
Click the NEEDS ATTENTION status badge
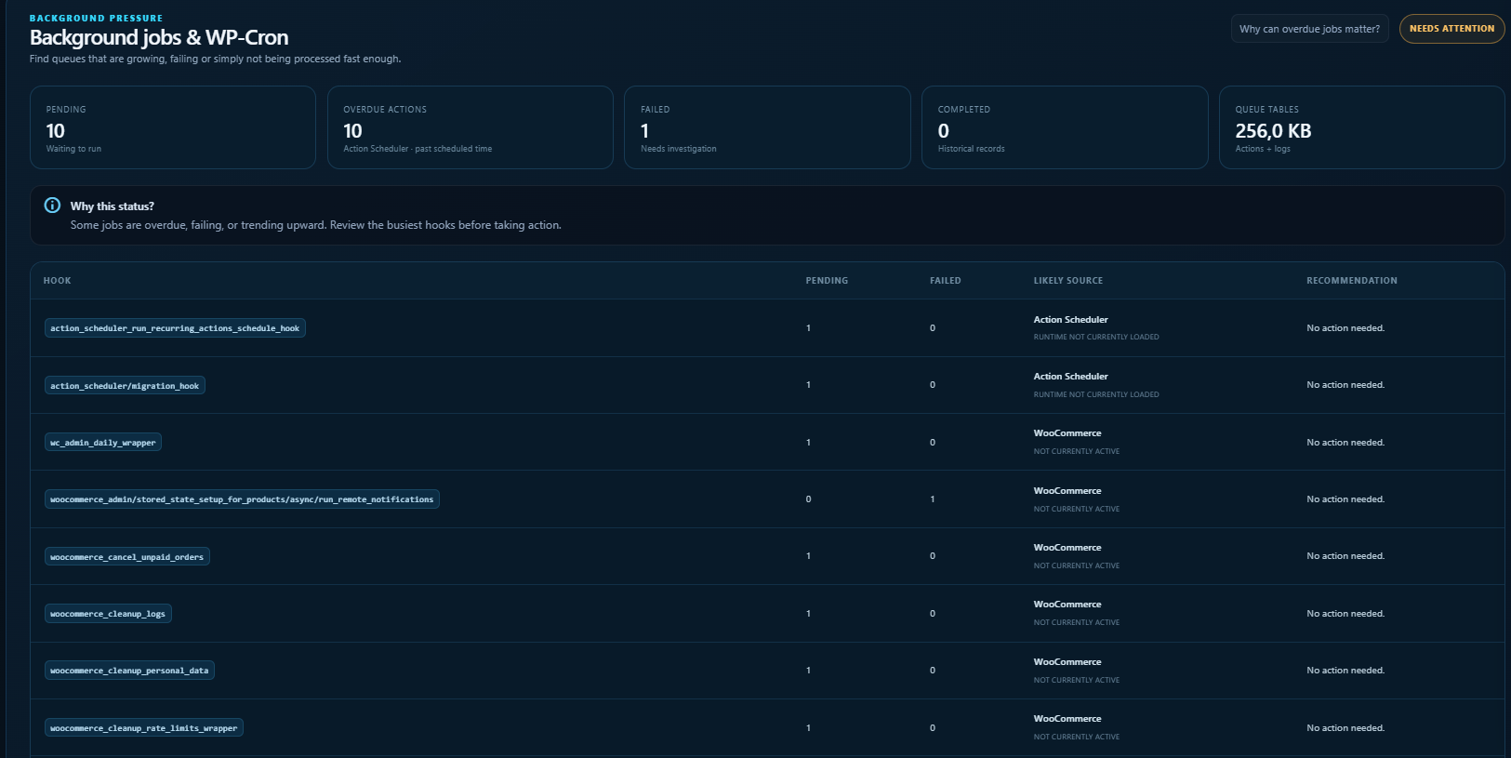1451,29
